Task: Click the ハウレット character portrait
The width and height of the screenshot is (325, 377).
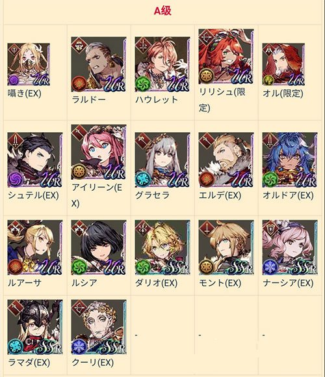Action: (x=162, y=64)
